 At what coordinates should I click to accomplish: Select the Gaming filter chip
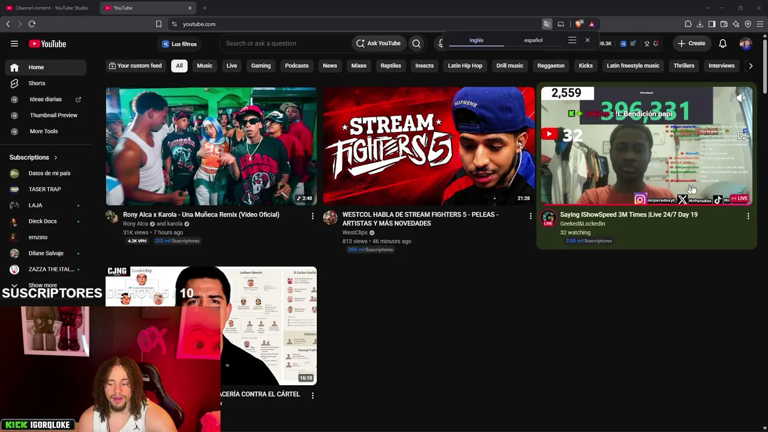click(x=261, y=66)
